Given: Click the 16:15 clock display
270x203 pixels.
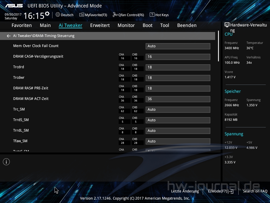Looking at the screenshot, I should (34, 16).
